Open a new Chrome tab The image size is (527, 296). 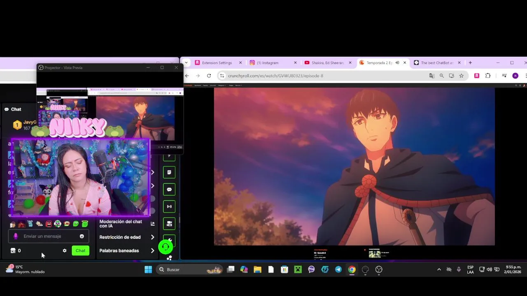click(470, 63)
